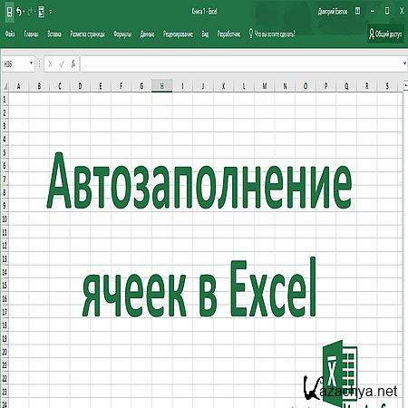
Task: Click the Excel logo picture on the sheet
Action: (x=340, y=374)
